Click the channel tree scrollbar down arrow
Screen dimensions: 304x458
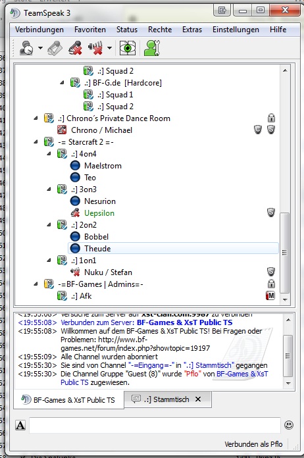tap(285, 299)
